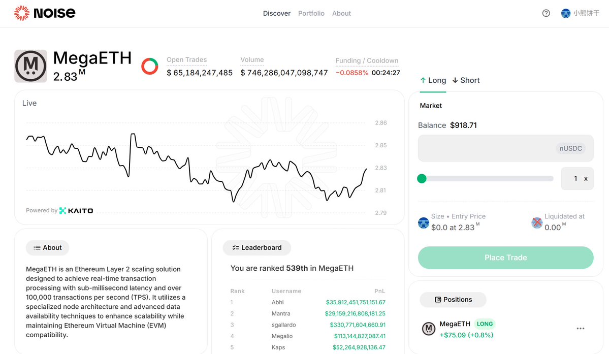
Task: Click the -0.0858% funding rate
Action: 352,73
